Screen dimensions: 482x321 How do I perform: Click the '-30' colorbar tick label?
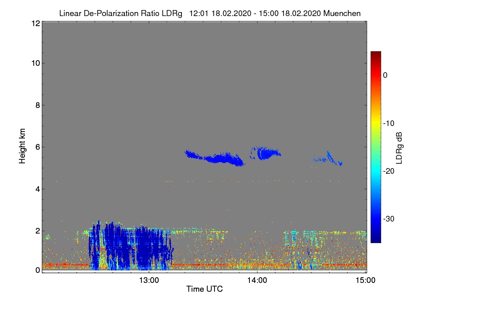[389, 219]
